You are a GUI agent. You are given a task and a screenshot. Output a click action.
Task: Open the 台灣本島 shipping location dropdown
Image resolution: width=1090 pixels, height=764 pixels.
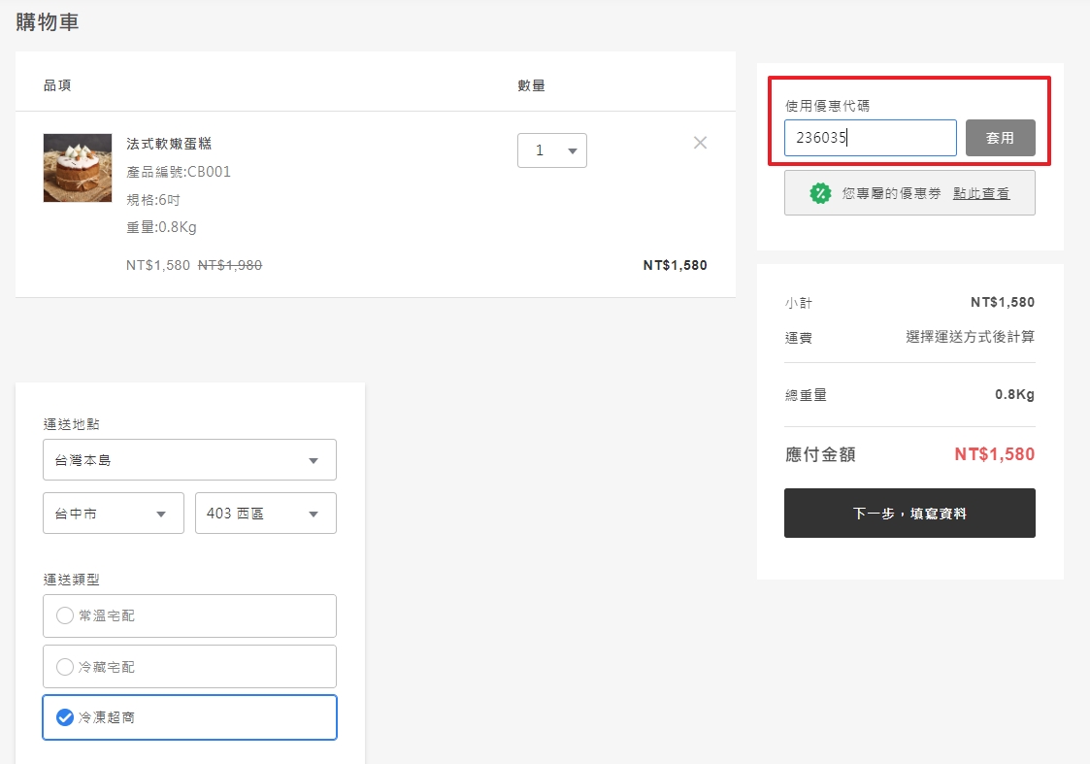point(189,460)
